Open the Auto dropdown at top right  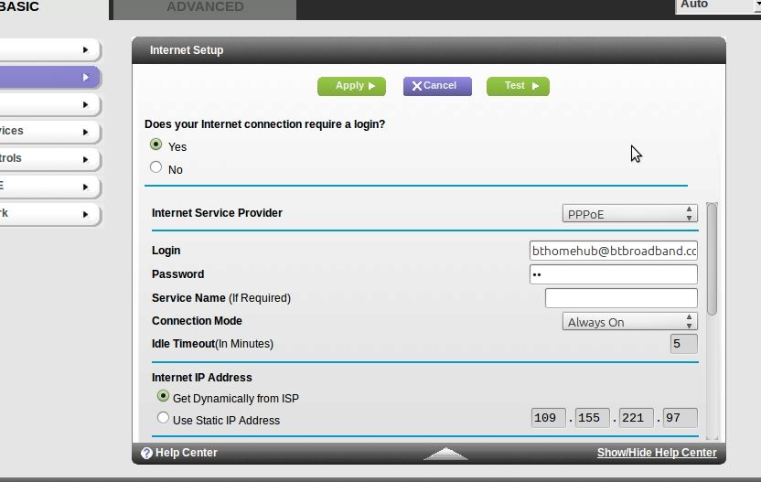pos(718,5)
